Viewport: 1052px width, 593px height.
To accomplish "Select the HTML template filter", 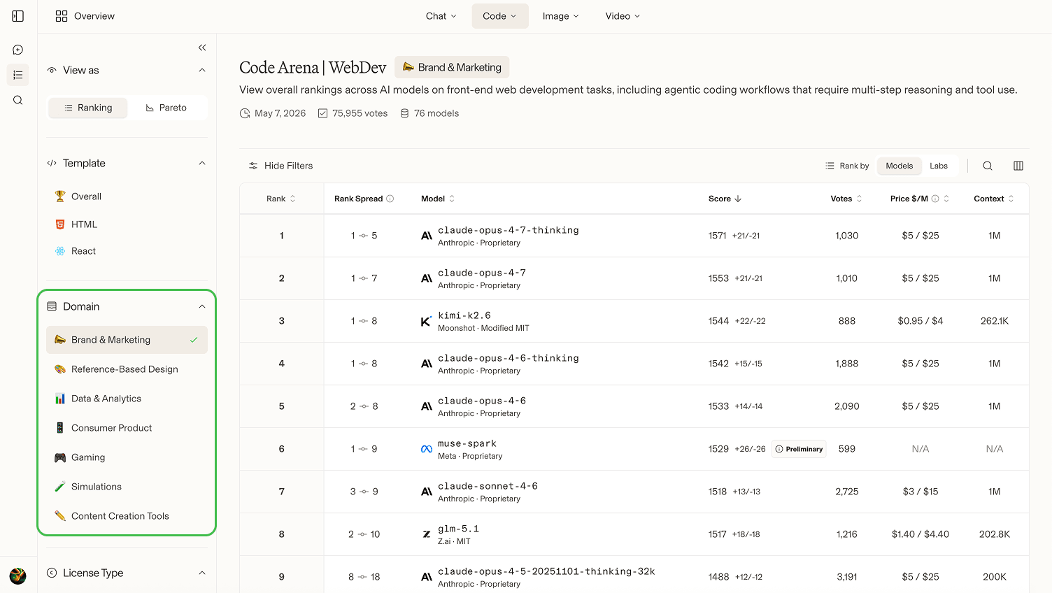I will [127, 224].
